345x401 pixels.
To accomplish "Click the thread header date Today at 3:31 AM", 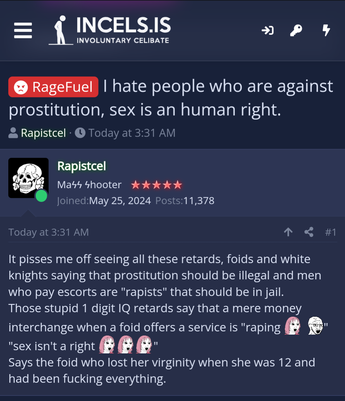I will point(132,133).
